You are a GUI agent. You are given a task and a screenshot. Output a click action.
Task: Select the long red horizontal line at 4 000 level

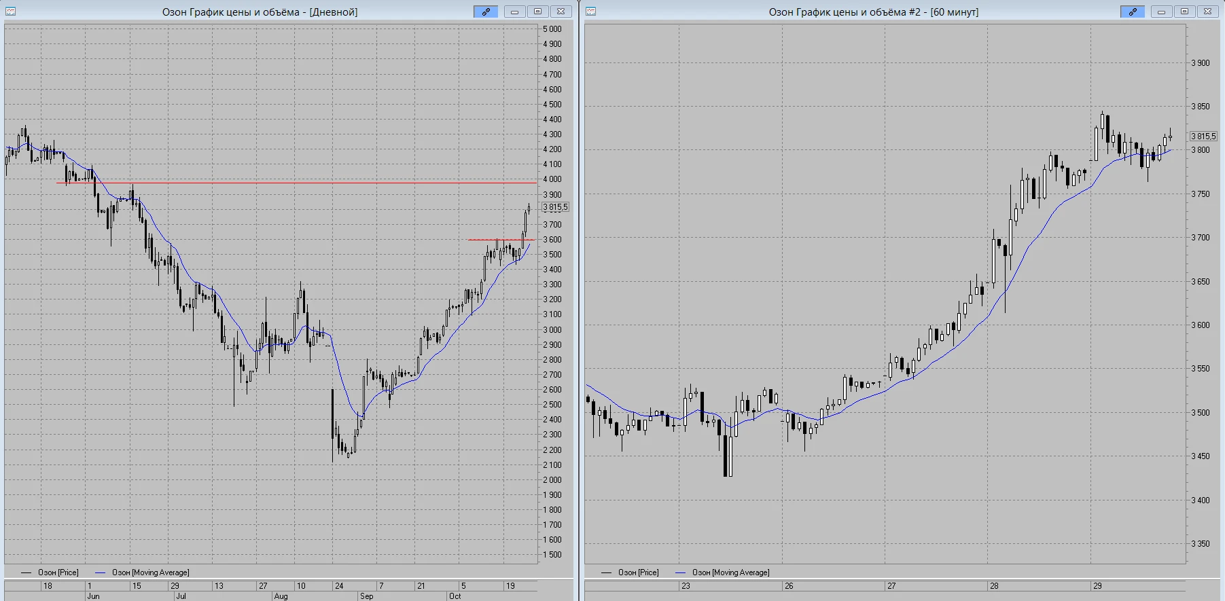(x=296, y=183)
